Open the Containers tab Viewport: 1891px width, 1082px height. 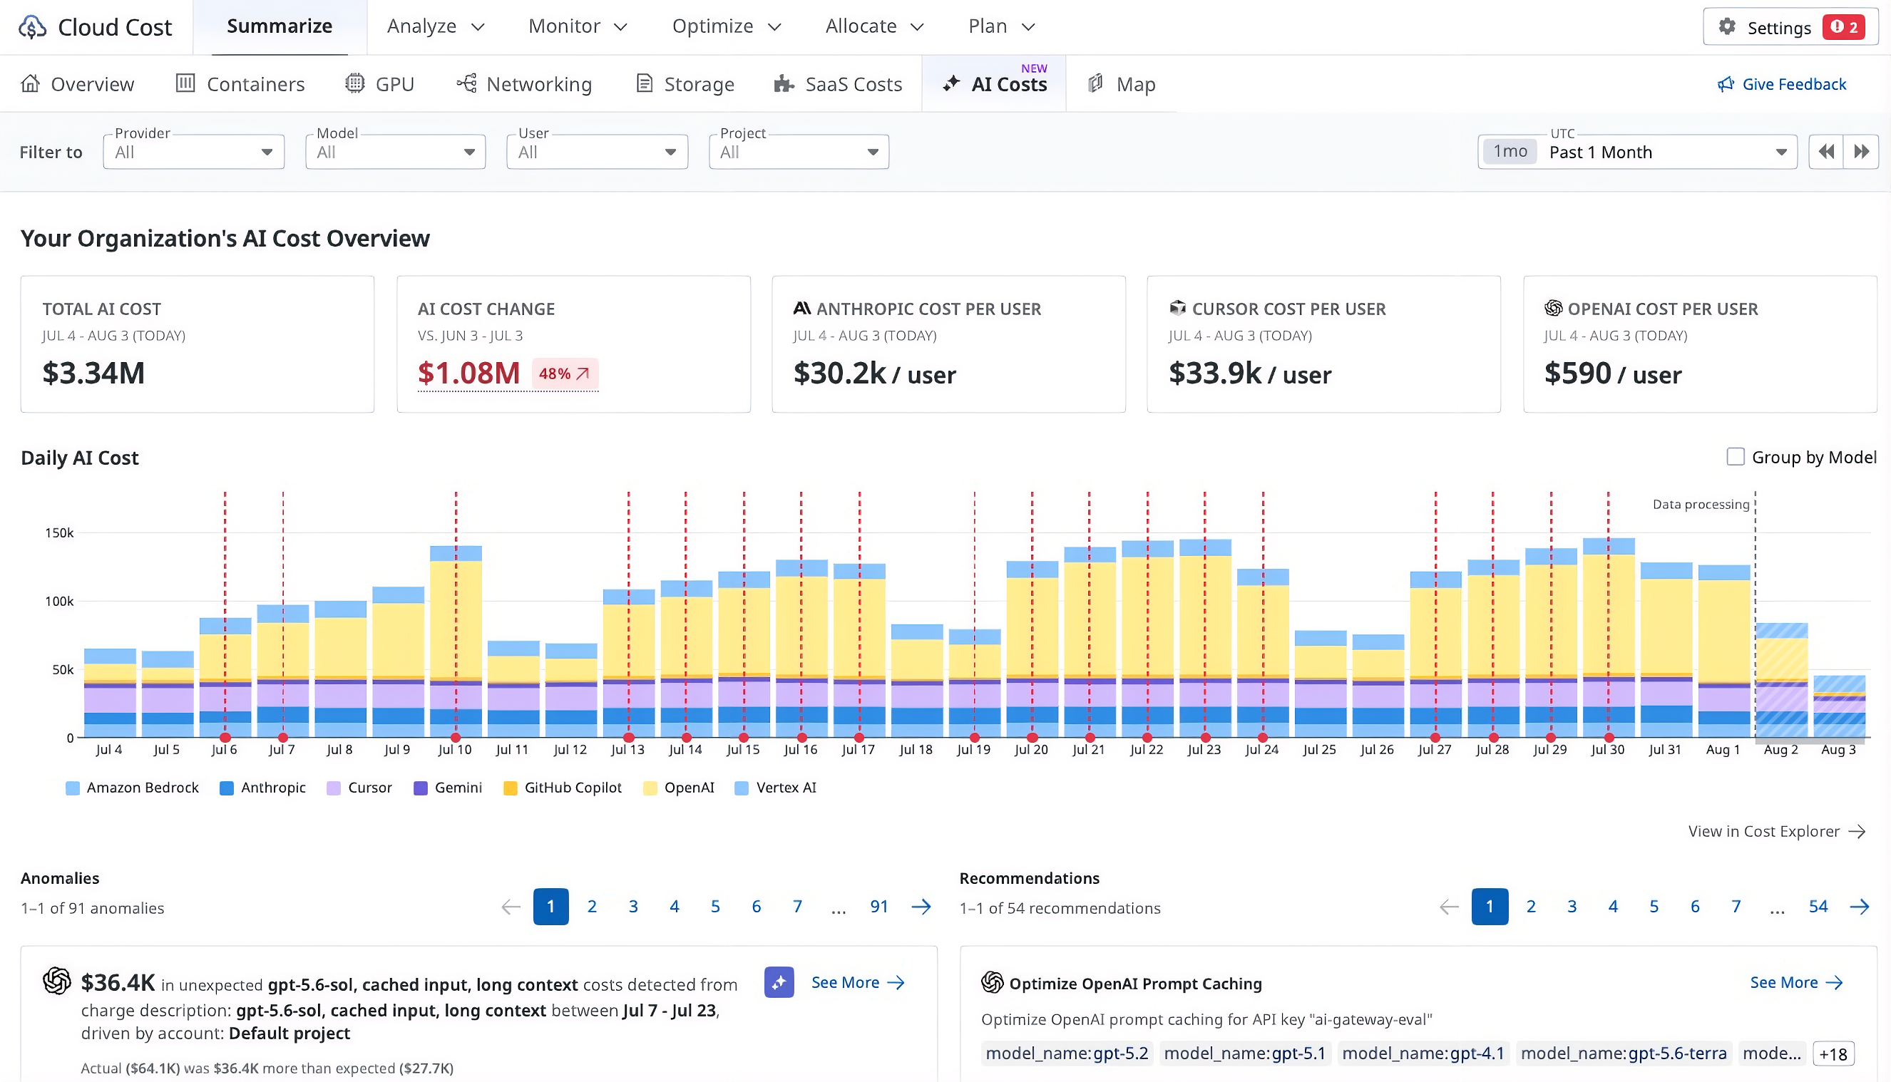(x=240, y=83)
